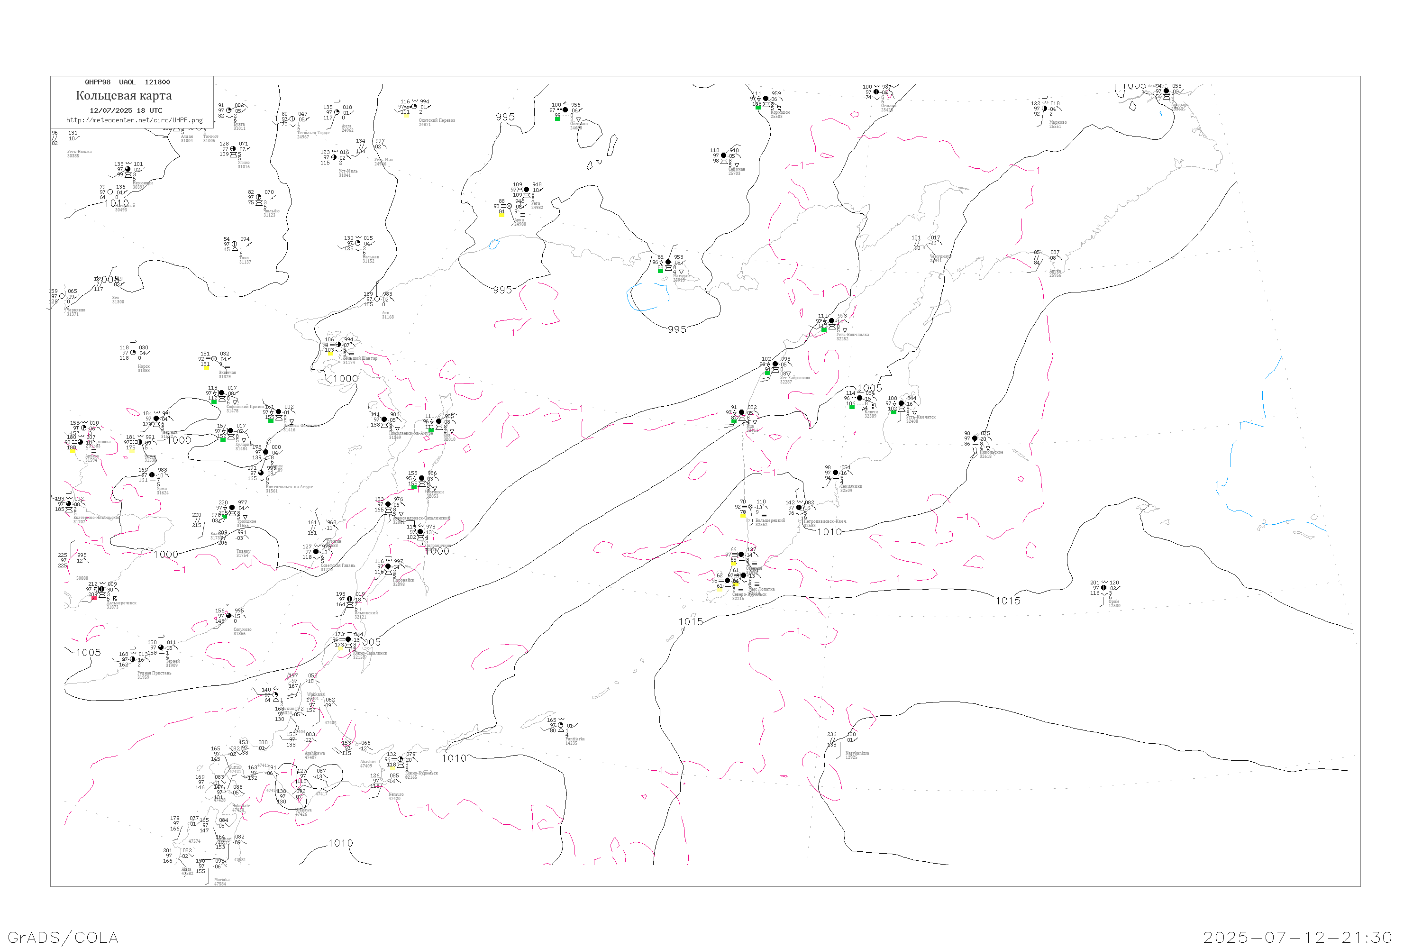Click the Усть-Хайрюзово 32287 station name
Viewport: 1422px width, 948px height.
tap(794, 378)
